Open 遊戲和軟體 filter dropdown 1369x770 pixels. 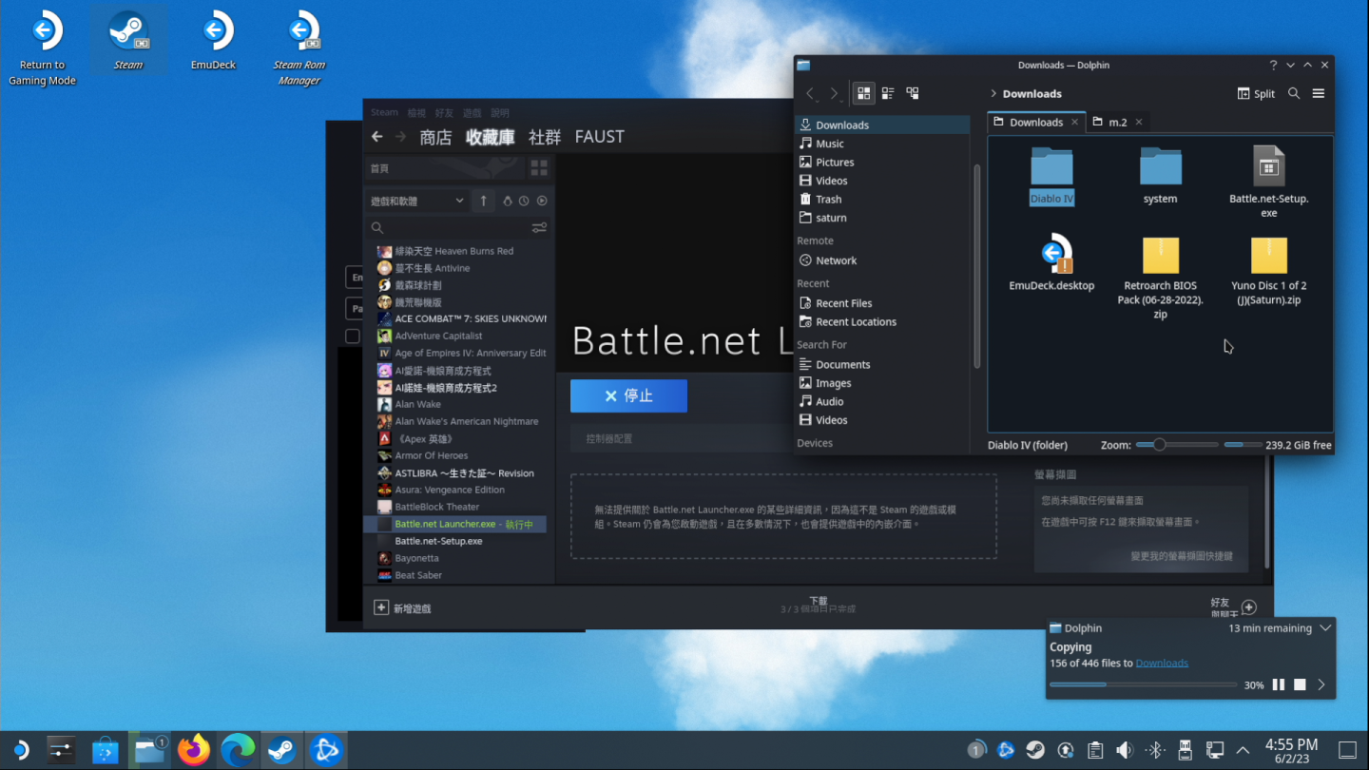click(x=417, y=201)
